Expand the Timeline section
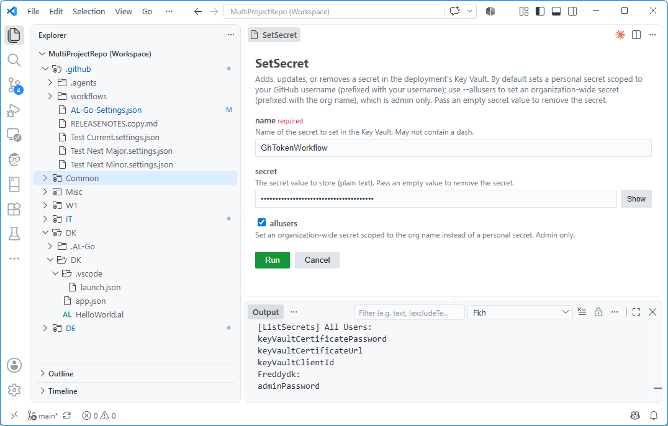This screenshot has width=668, height=426. (43, 391)
